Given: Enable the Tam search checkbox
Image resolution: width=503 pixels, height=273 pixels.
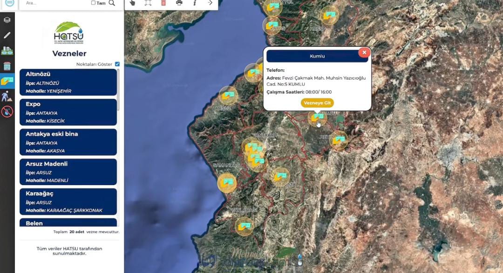Looking at the screenshot, I should [93, 3].
